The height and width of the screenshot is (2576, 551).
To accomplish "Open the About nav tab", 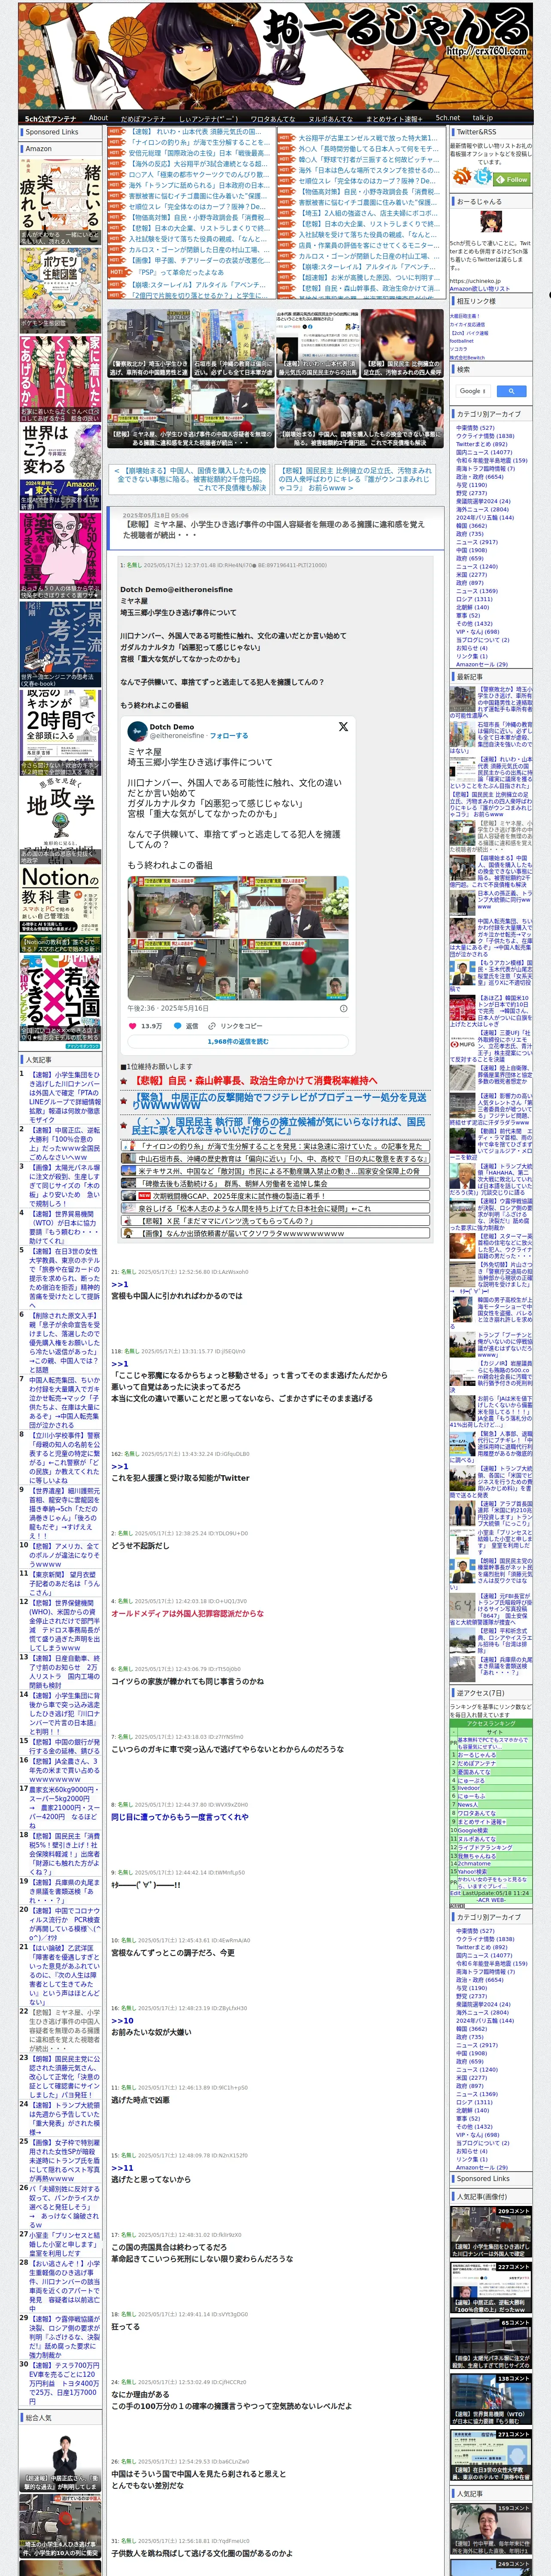I will (x=98, y=118).
